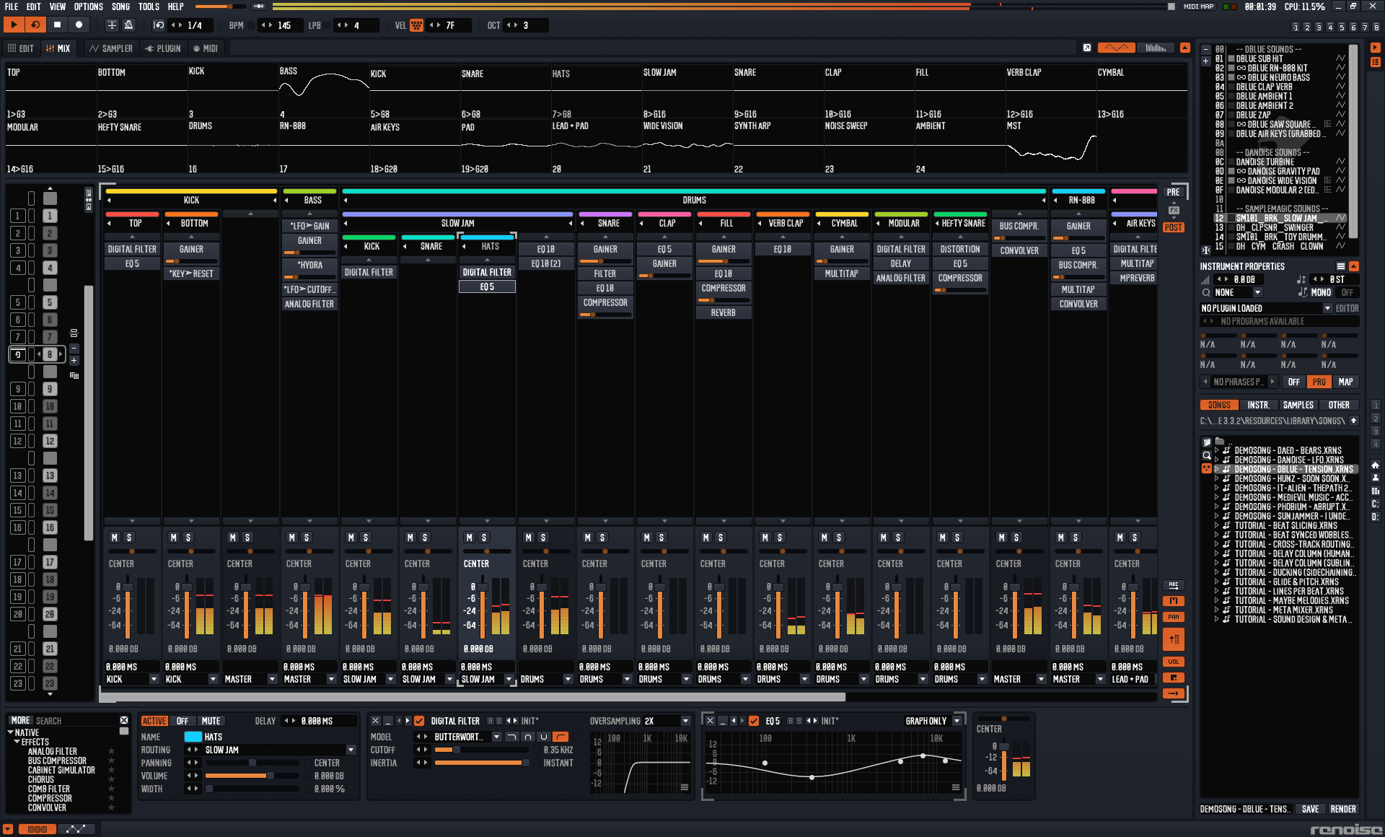Select Tutorial - Meta Mixer.xrns file
The height and width of the screenshot is (837, 1385).
[x=1284, y=610]
